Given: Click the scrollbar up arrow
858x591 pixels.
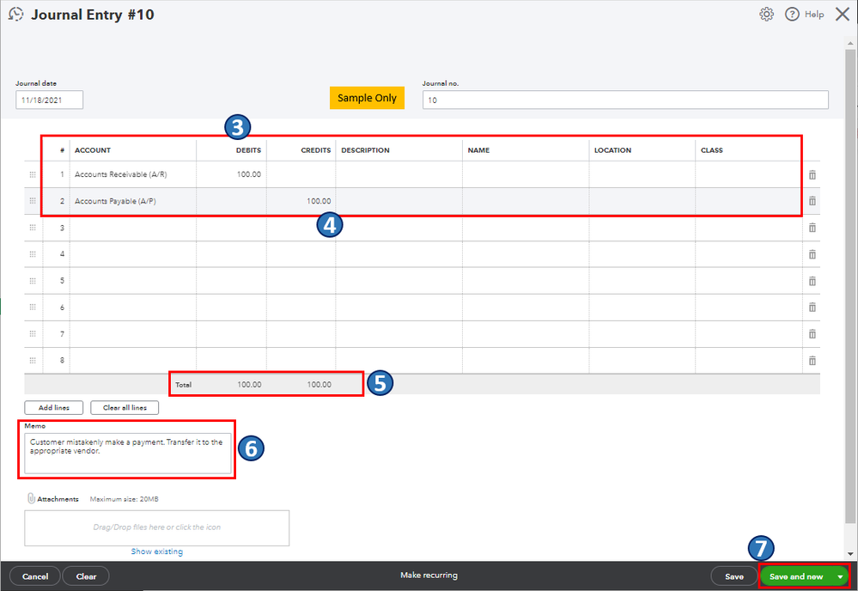Looking at the screenshot, I should coord(849,43).
